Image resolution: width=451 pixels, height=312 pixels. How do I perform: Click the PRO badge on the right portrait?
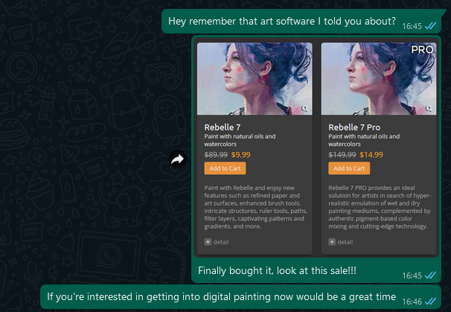pyautogui.click(x=422, y=49)
